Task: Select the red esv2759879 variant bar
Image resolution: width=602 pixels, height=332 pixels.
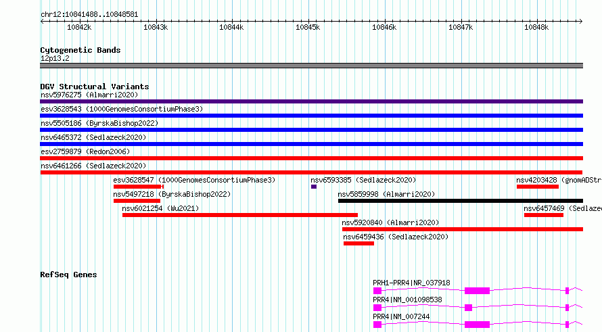Action: click(x=311, y=158)
